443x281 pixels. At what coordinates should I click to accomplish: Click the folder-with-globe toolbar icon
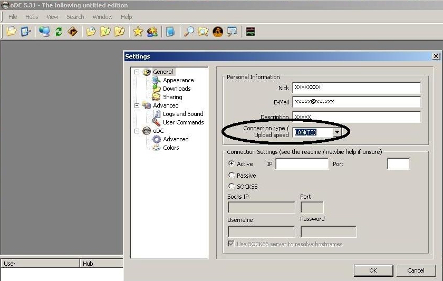pos(91,31)
